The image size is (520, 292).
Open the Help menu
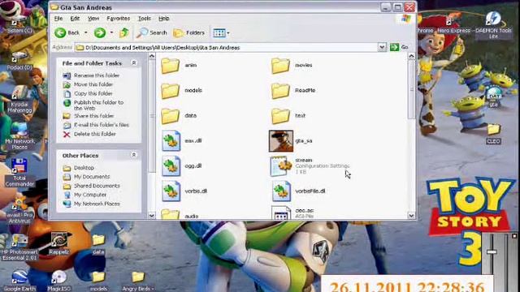[x=164, y=19]
